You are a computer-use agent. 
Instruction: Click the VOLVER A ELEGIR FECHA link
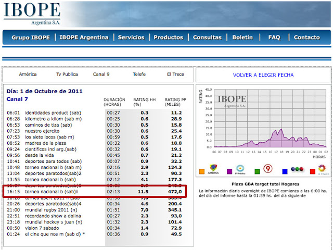tap(263, 75)
